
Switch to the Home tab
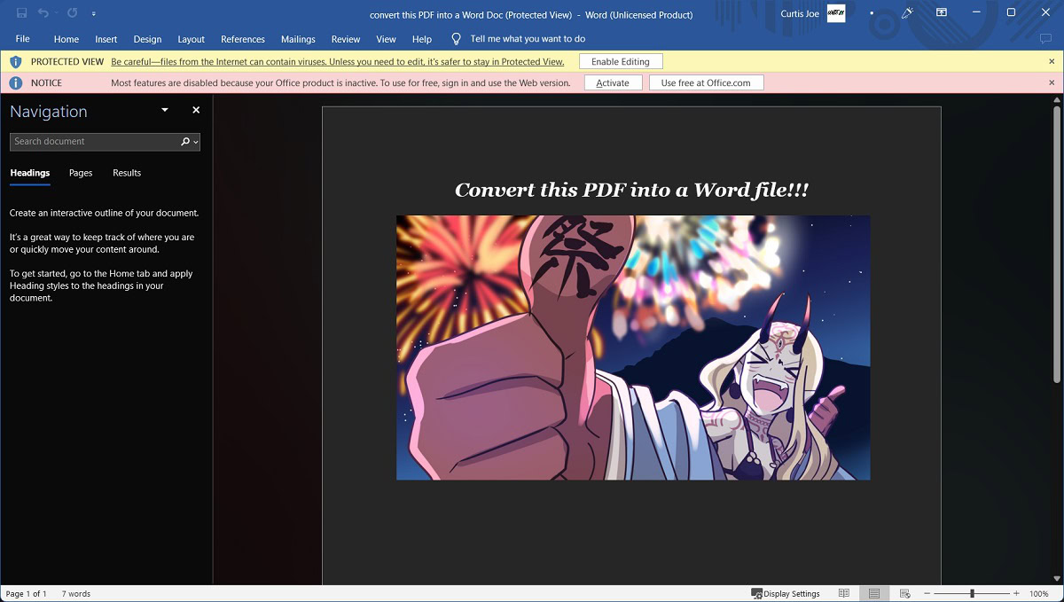coord(66,39)
